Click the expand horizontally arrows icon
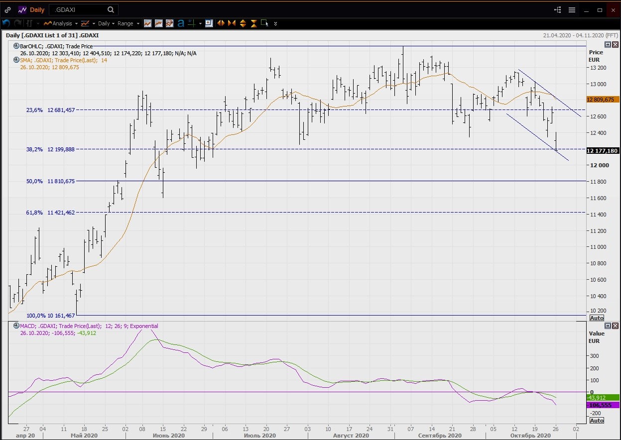 click(221, 23)
